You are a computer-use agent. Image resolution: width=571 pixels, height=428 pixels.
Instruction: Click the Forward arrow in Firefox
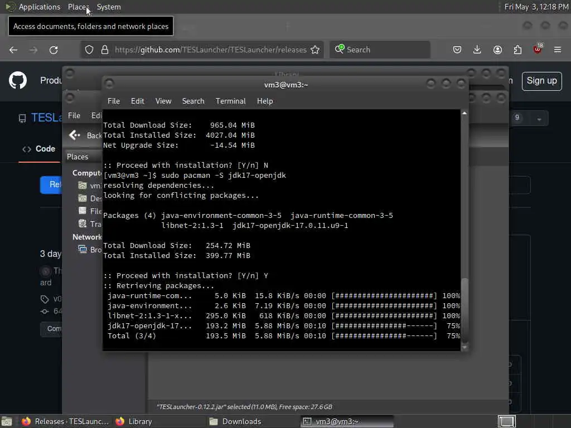pos(33,50)
